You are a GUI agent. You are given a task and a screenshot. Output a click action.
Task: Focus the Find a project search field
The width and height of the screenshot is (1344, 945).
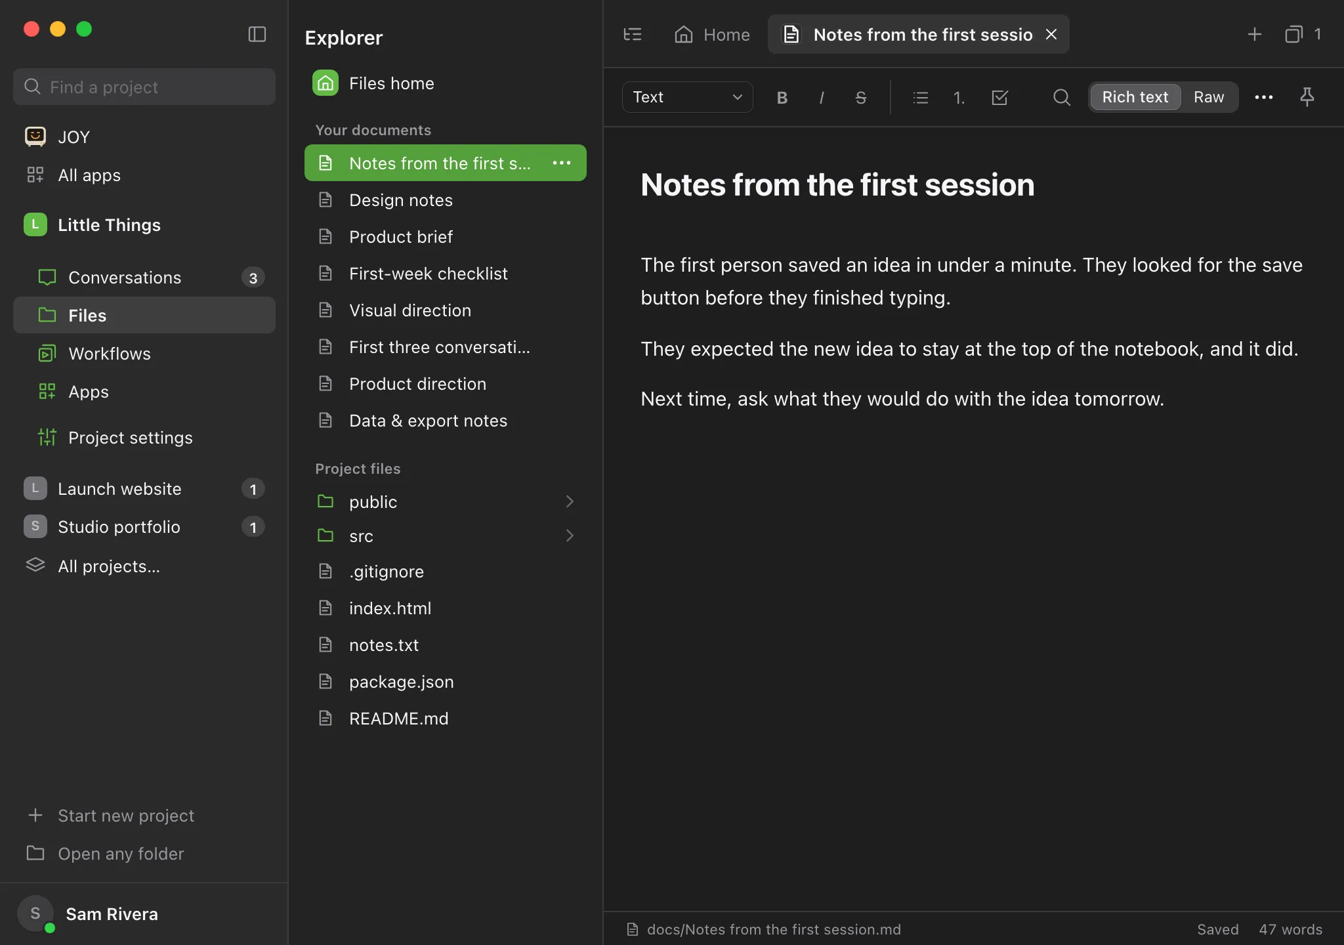tap(144, 87)
